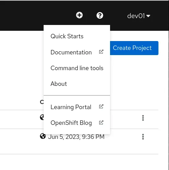The height and width of the screenshot is (170, 169).
Task: Click the question mark help icon
Action: pyautogui.click(x=100, y=15)
